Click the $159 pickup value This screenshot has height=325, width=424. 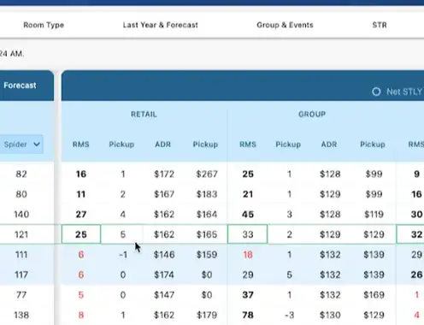click(207, 255)
